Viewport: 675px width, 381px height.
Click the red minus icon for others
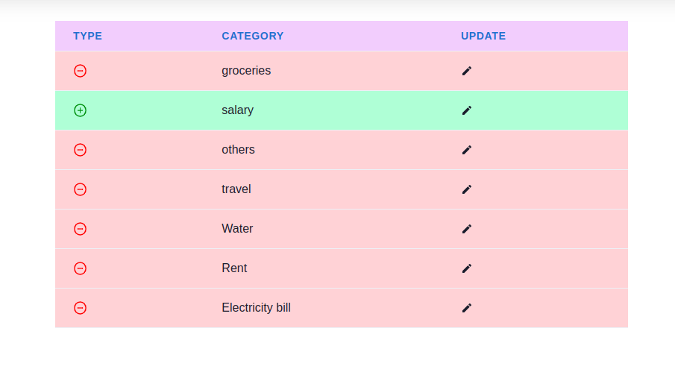[80, 150]
